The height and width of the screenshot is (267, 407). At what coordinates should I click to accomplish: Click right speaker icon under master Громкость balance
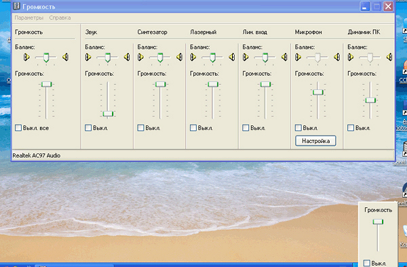pyautogui.click(x=65, y=57)
